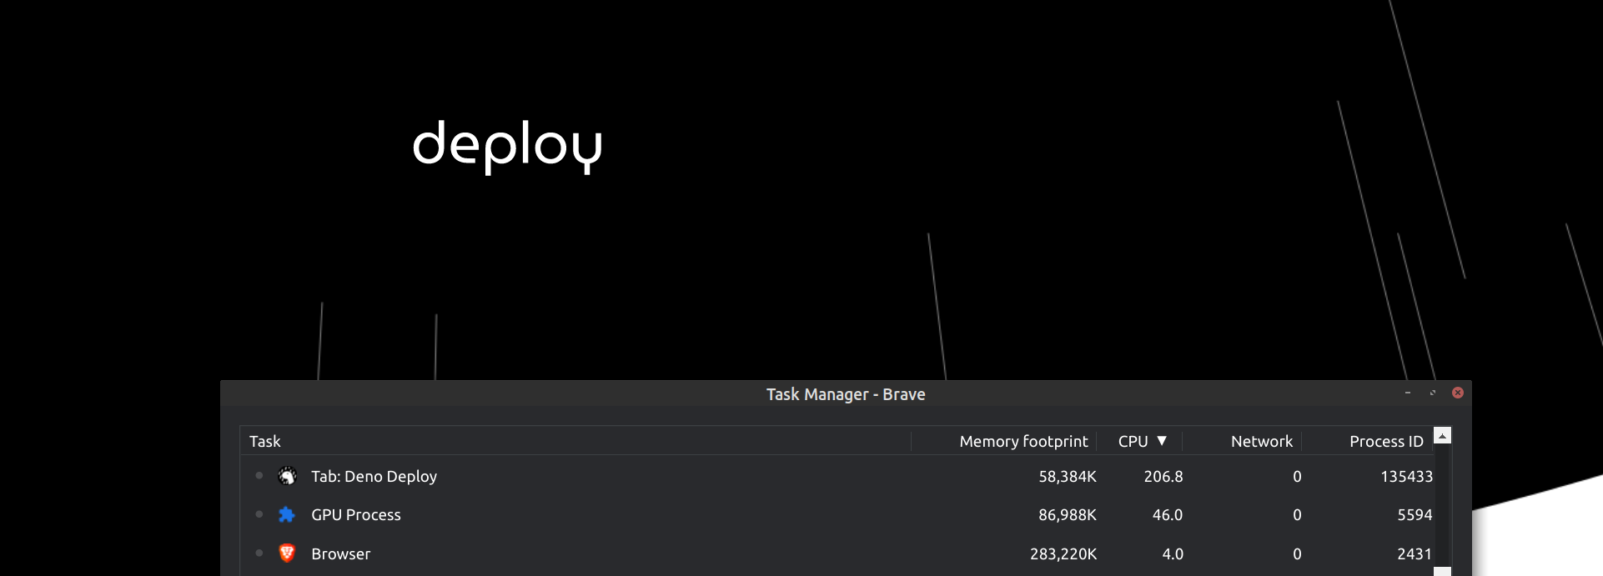
Task: Click the Deno Deploy tab favicon
Action: coord(287,476)
